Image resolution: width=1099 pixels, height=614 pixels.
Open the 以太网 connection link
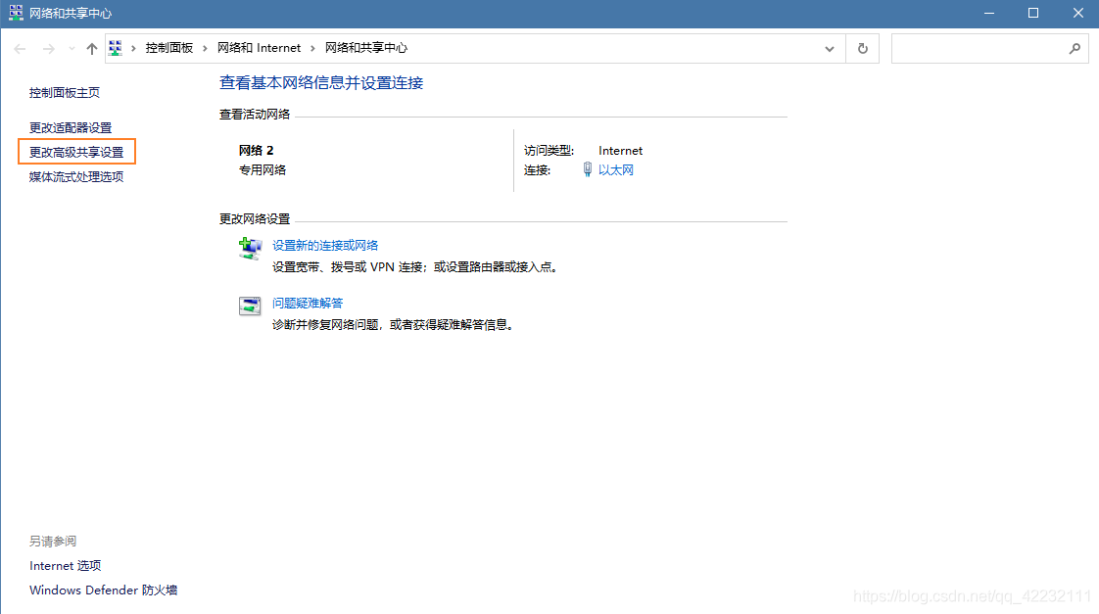point(615,169)
